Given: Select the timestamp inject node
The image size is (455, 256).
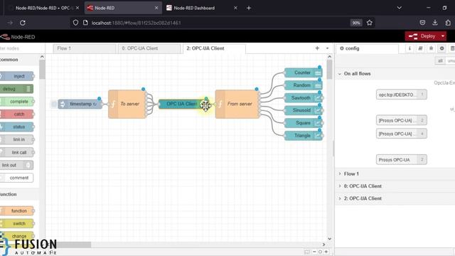Looking at the screenshot, I should (80, 104).
